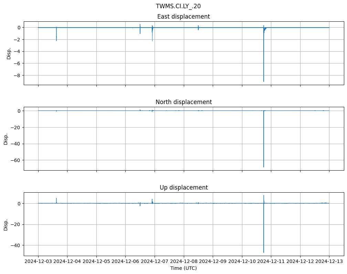
Task: Click bottom of largest East displacement spike
Action: click(x=264, y=81)
